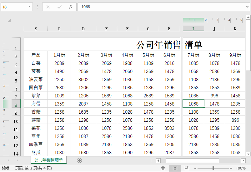Click the 100% zoom level text
Screen dimensions: 251x172
tap(241, 168)
